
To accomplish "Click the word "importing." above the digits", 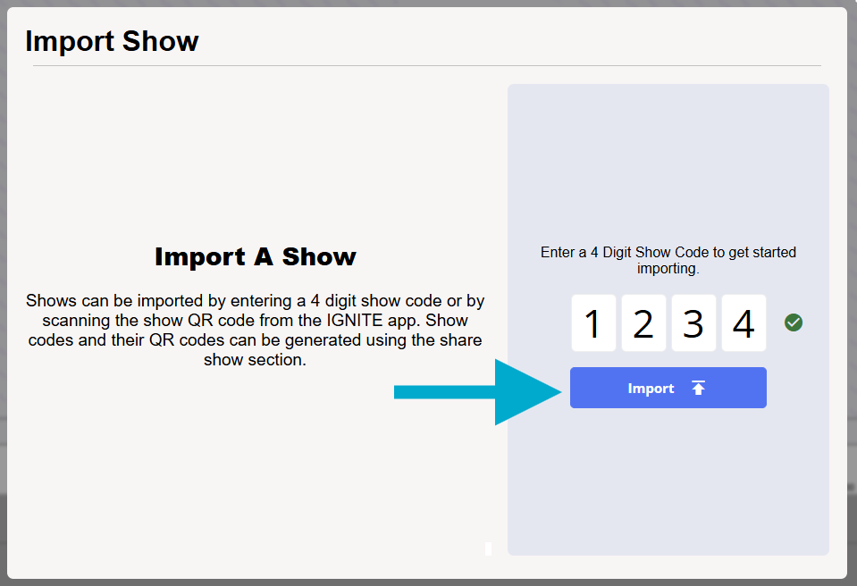I will (x=668, y=268).
